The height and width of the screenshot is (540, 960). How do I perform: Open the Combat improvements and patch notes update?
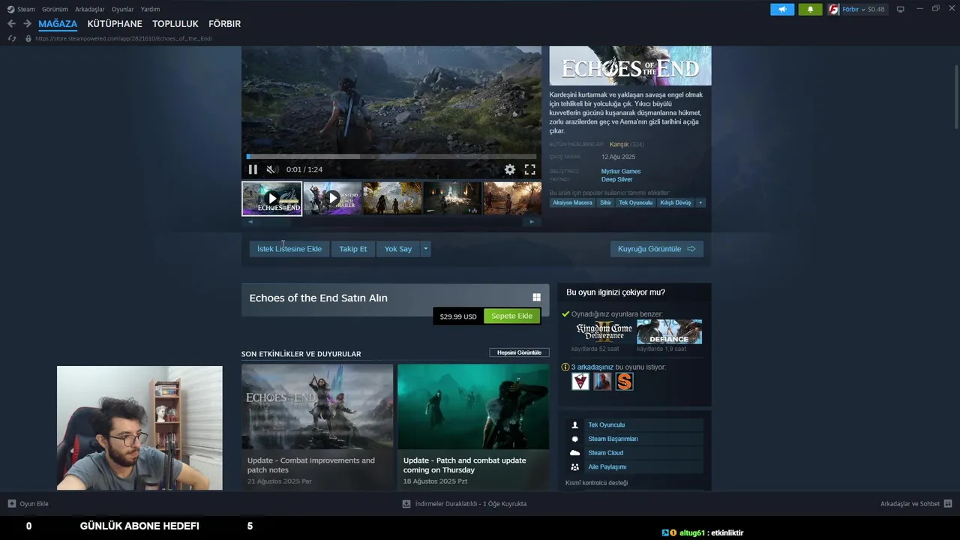point(317,427)
